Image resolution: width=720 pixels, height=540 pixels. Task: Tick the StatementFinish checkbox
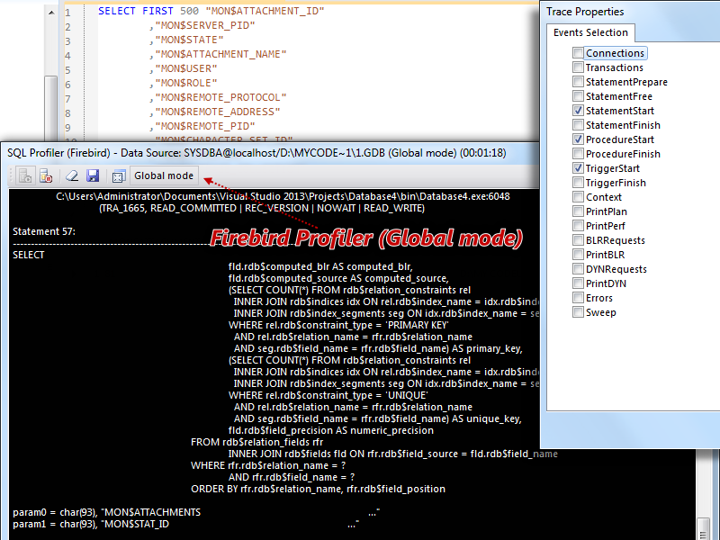click(x=578, y=125)
